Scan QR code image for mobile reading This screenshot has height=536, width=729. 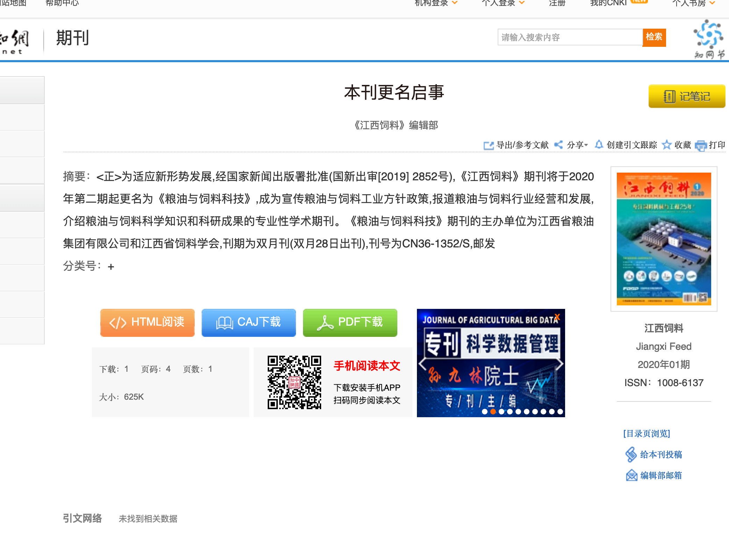click(294, 382)
